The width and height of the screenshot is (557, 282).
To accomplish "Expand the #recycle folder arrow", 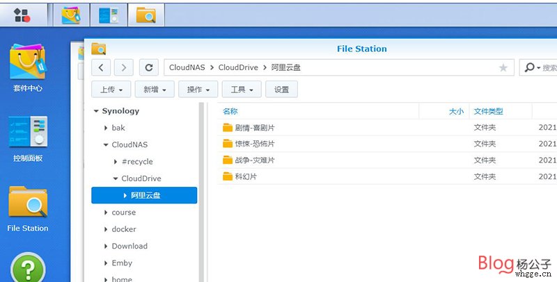I will pyautogui.click(x=116, y=162).
